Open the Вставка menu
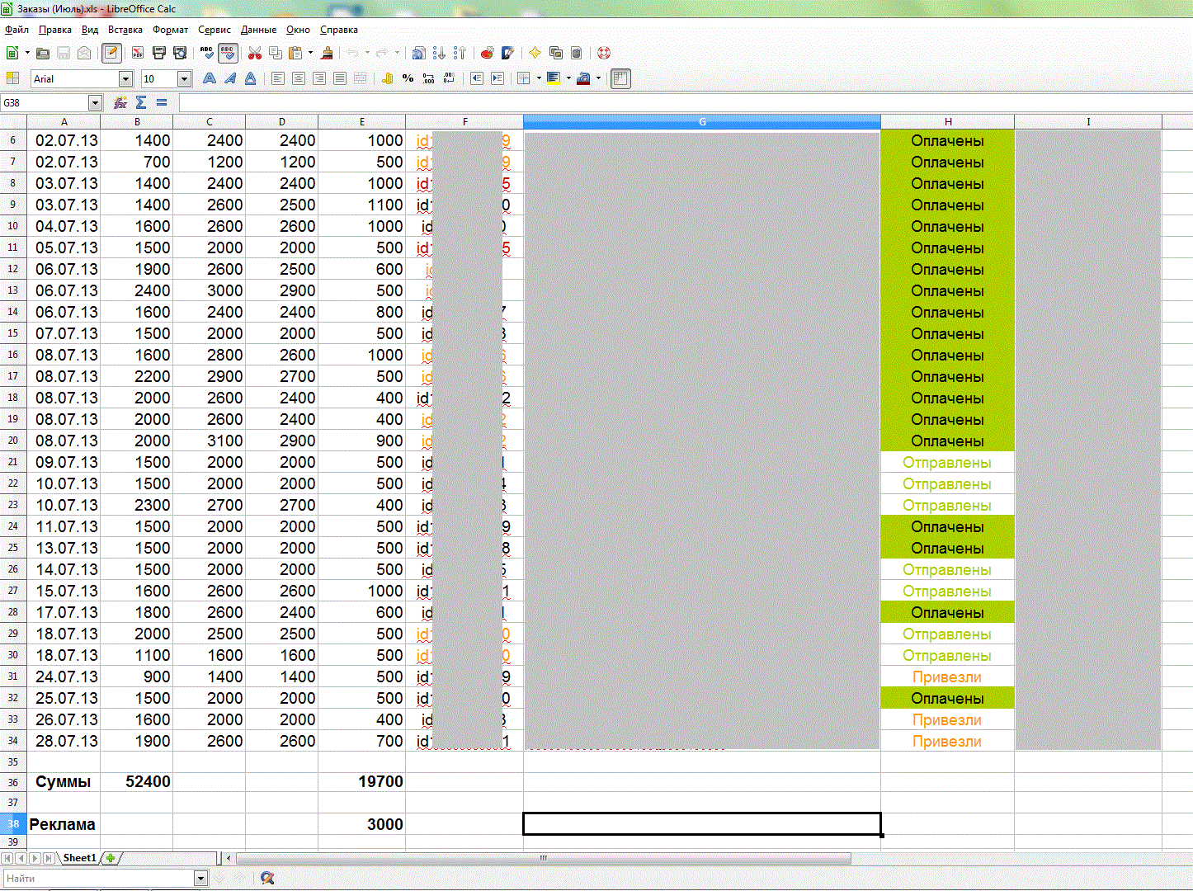This screenshot has height=891, width=1193. pyautogui.click(x=125, y=30)
